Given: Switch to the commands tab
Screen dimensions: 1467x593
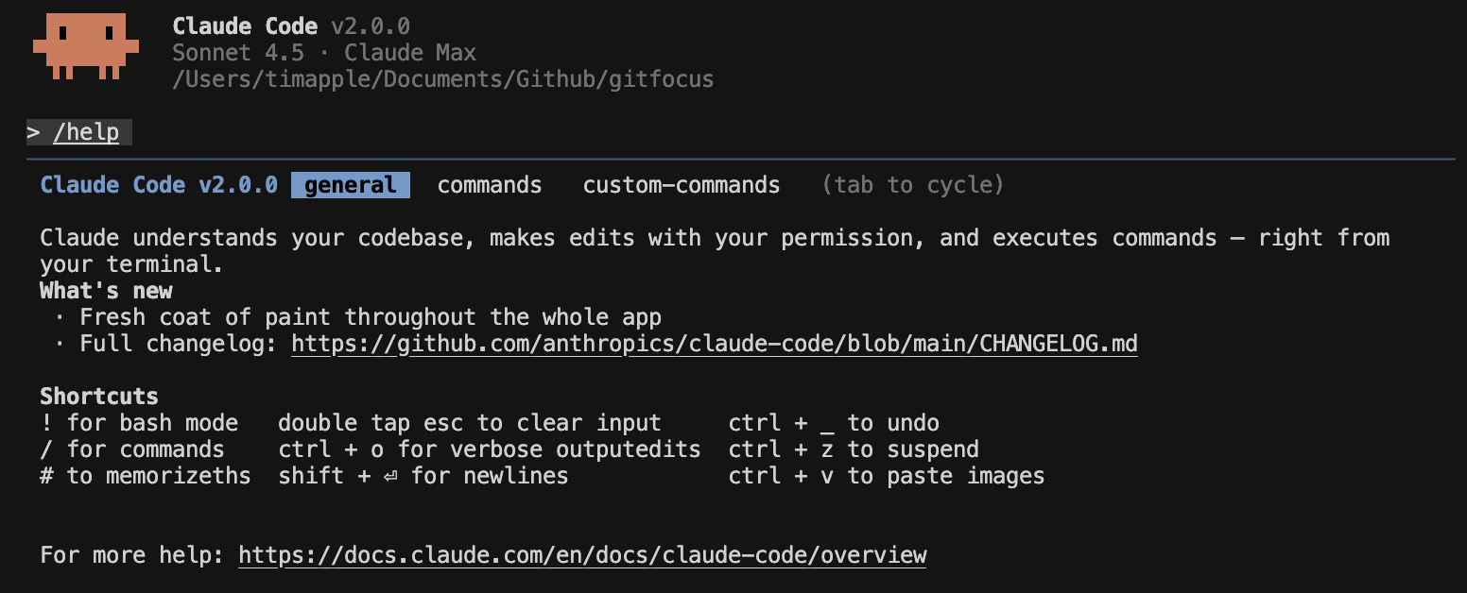Looking at the screenshot, I should coord(490,184).
